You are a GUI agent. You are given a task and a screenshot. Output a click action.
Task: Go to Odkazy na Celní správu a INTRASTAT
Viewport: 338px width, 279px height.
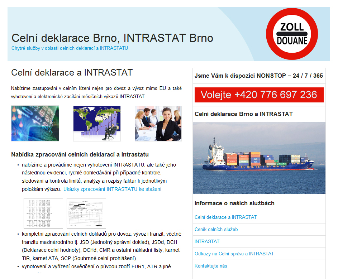[x=234, y=254]
